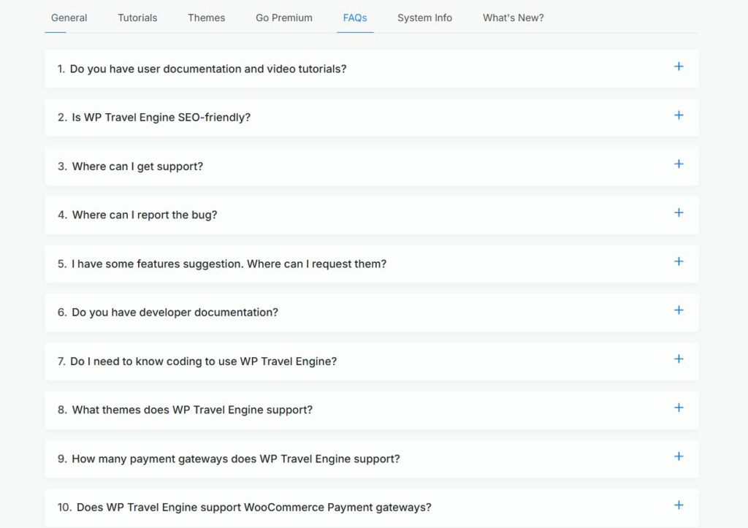Click plus icon for coding knowledge question

point(679,359)
